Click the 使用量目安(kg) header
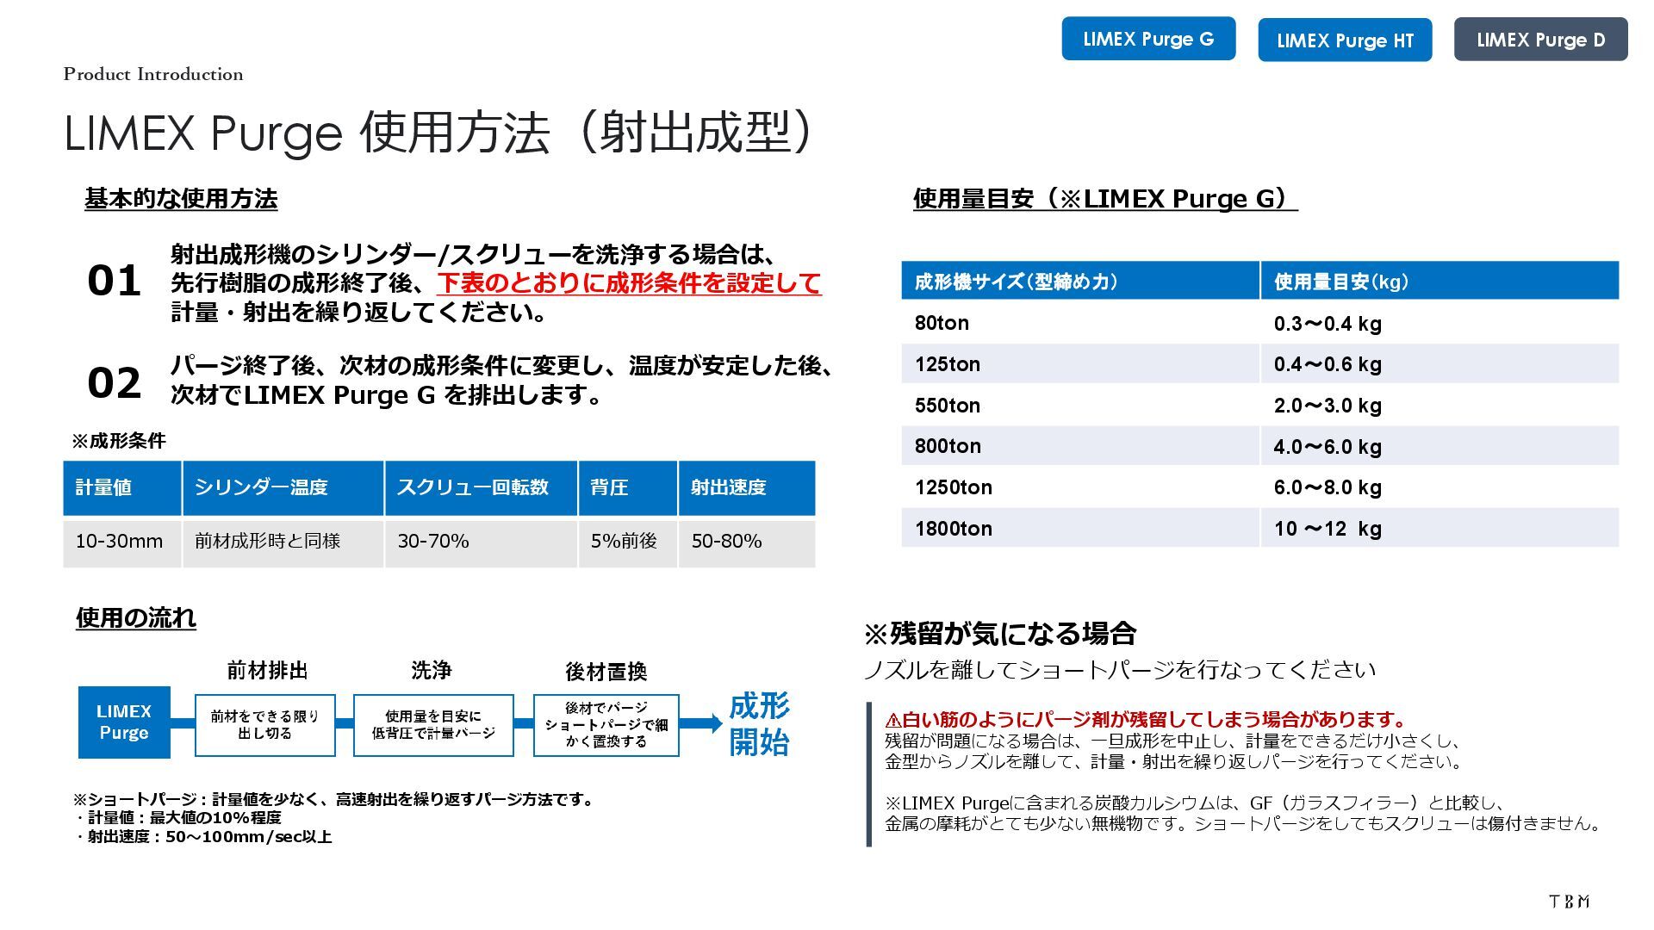 click(x=1440, y=281)
